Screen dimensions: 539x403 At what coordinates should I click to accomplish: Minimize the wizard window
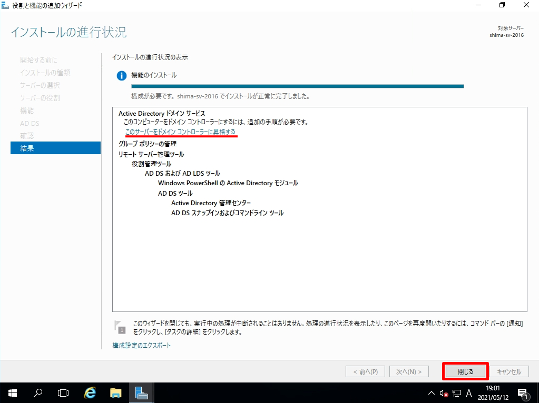[478, 5]
